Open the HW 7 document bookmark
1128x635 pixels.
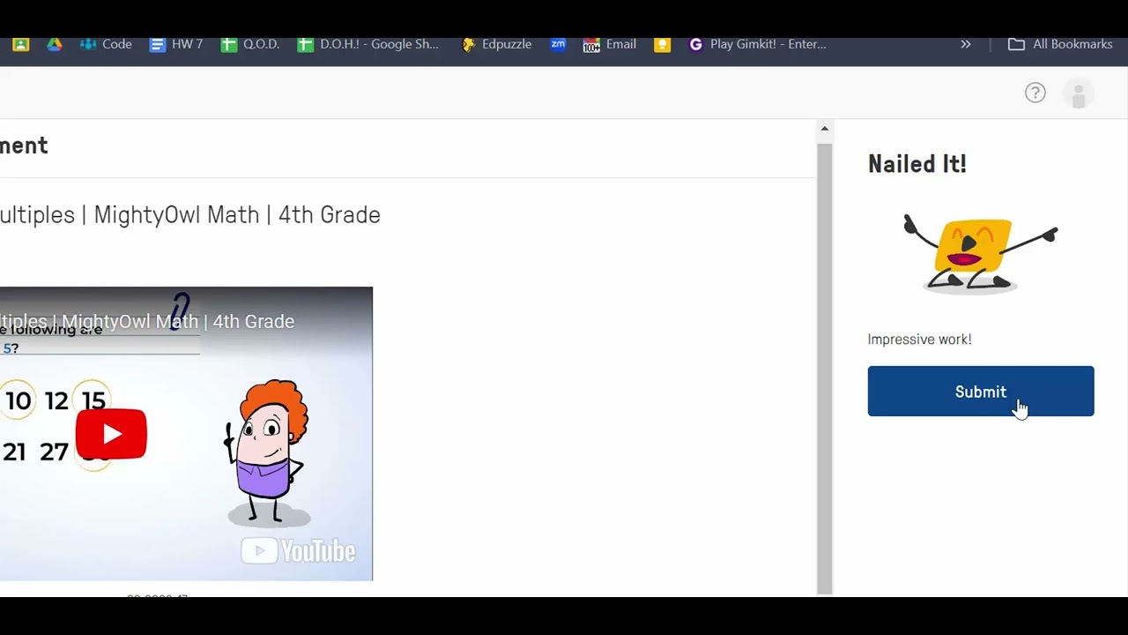(176, 44)
